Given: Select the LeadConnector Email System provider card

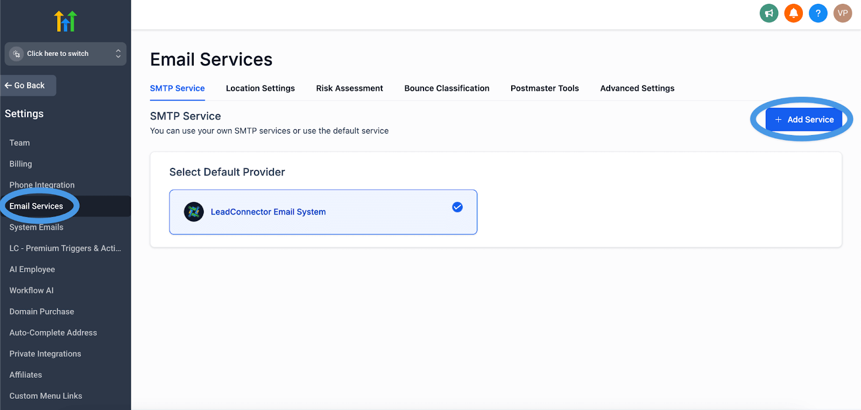Looking at the screenshot, I should point(323,212).
